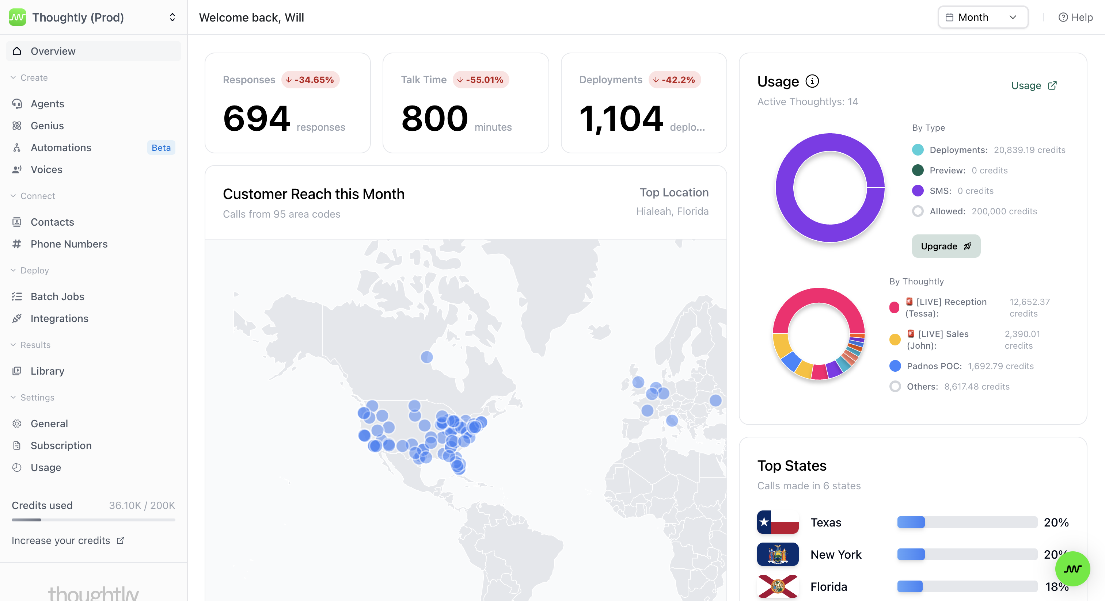Click the Talk Time -55.01% badge
Image resolution: width=1105 pixels, height=601 pixels.
[481, 80]
